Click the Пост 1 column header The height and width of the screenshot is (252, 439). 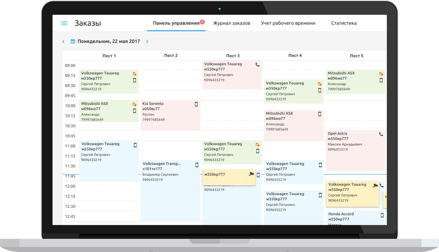(x=109, y=55)
